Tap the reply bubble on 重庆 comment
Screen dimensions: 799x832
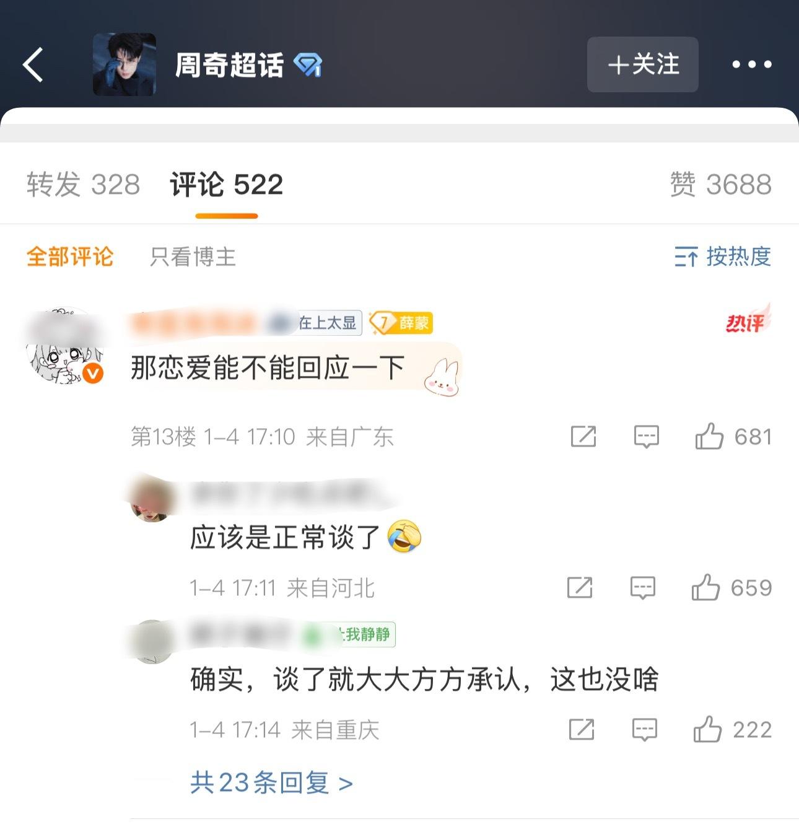click(644, 730)
